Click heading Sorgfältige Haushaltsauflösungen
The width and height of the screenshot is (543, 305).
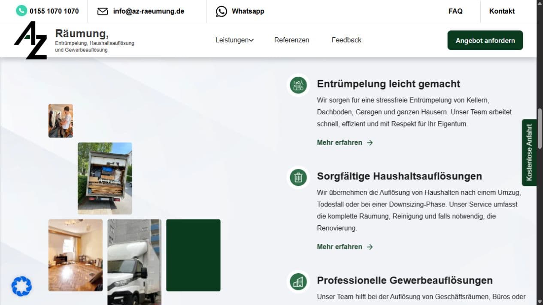point(399,176)
